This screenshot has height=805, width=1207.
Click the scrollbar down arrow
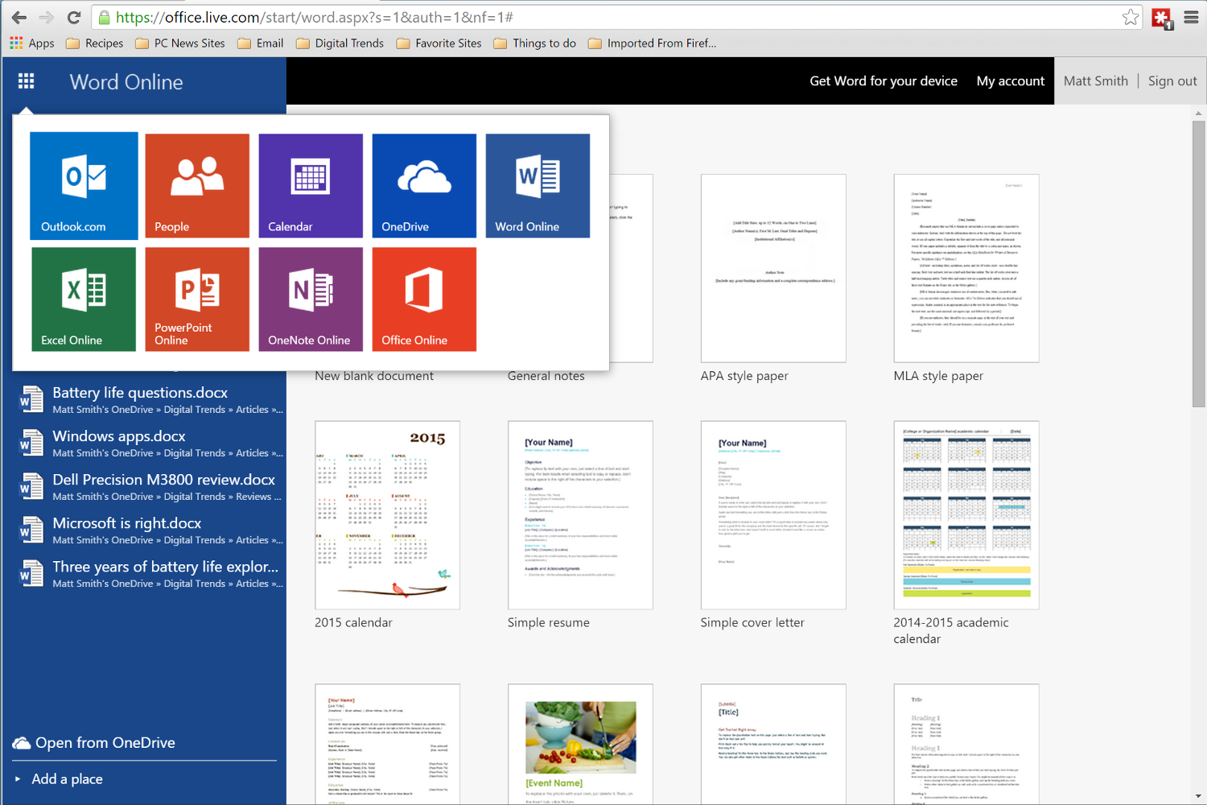click(1199, 797)
